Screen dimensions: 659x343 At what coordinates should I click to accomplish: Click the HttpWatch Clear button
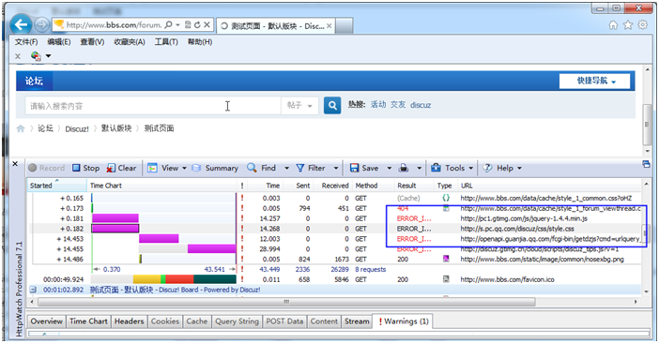[x=121, y=168]
